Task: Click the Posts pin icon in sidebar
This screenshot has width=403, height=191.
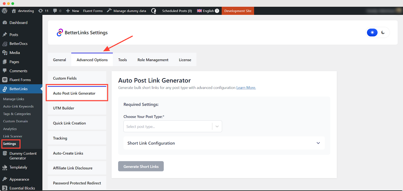Action: [5, 35]
